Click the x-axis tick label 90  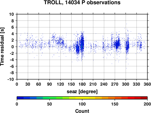pos(50,84)
